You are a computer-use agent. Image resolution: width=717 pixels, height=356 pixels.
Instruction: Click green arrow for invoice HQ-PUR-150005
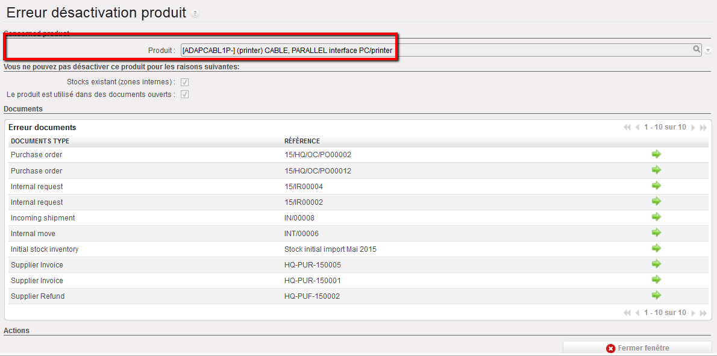click(656, 264)
